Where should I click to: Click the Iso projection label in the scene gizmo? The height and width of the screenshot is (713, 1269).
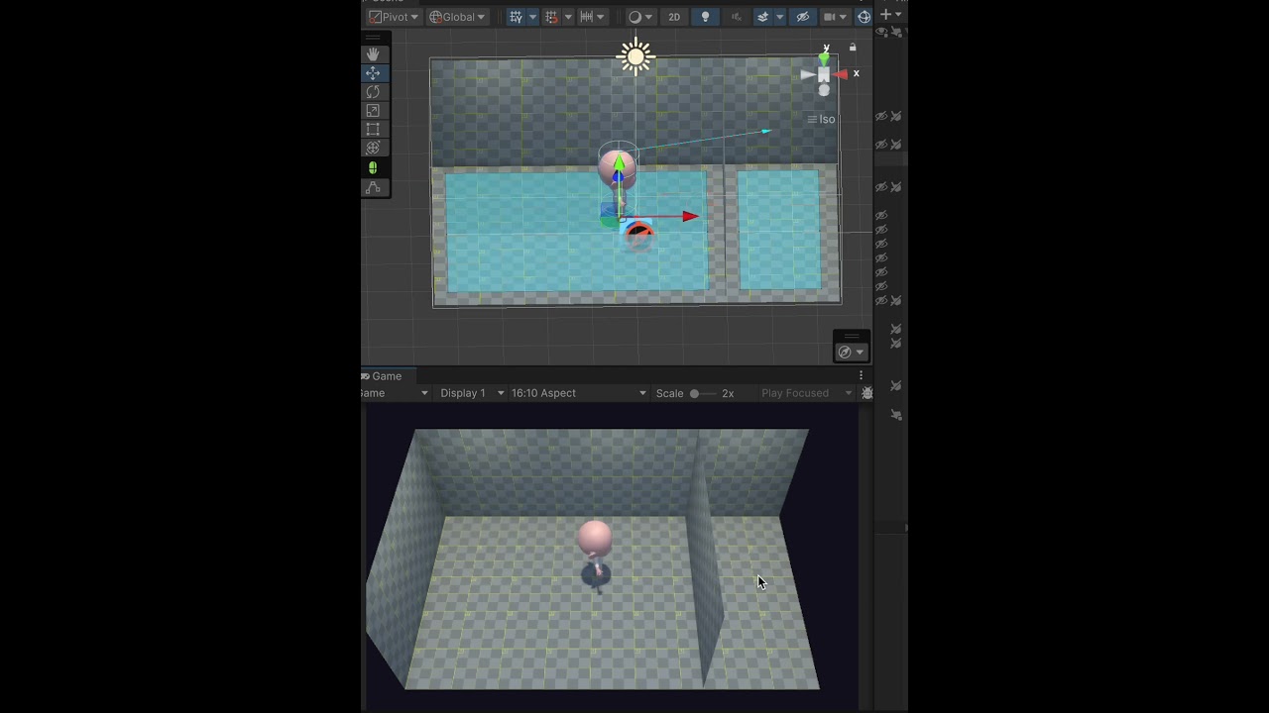(x=826, y=119)
